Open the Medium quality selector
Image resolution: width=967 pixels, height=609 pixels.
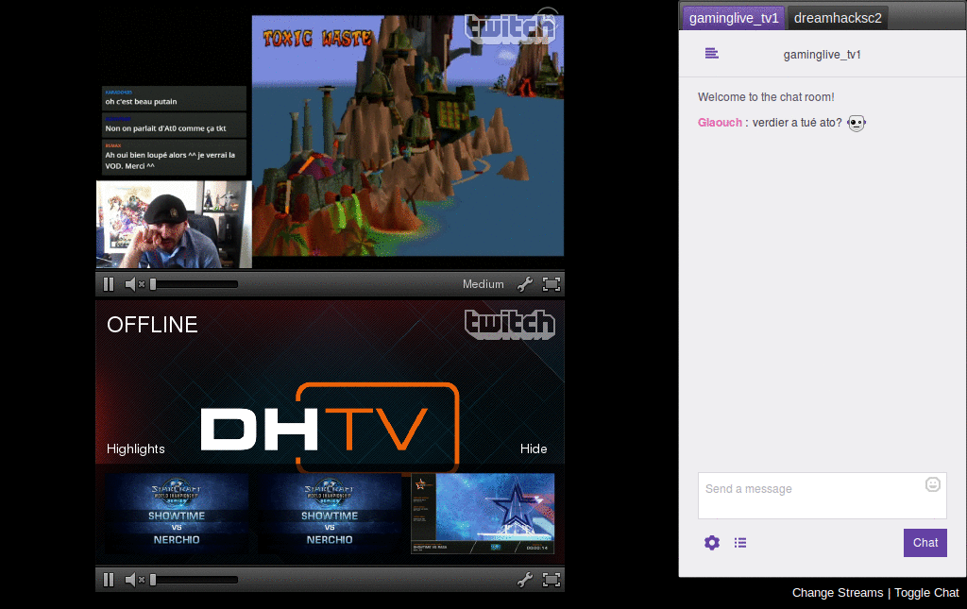483,284
